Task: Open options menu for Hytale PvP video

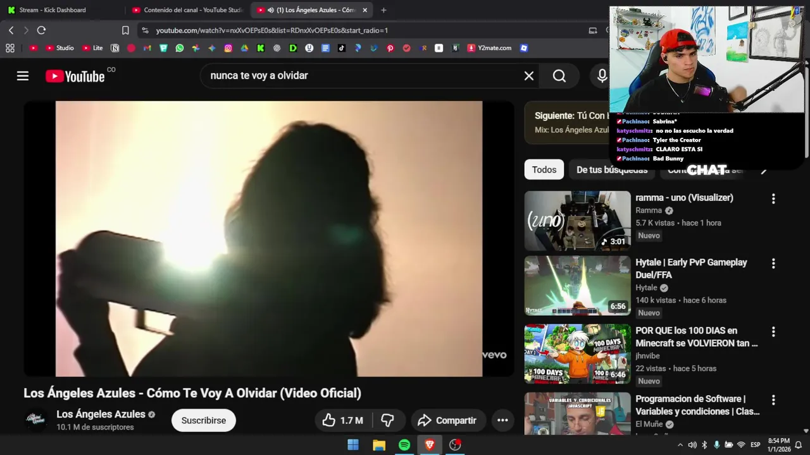Action: (x=773, y=264)
